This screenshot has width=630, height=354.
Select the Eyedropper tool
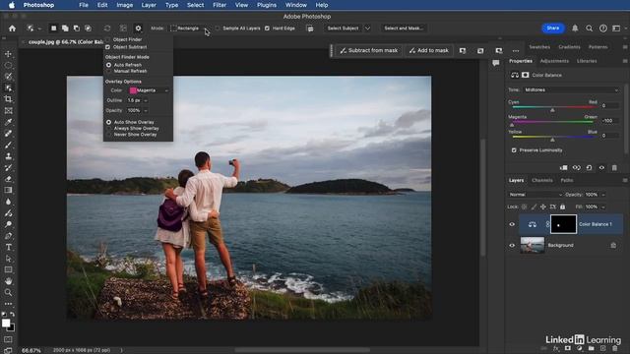[8, 122]
